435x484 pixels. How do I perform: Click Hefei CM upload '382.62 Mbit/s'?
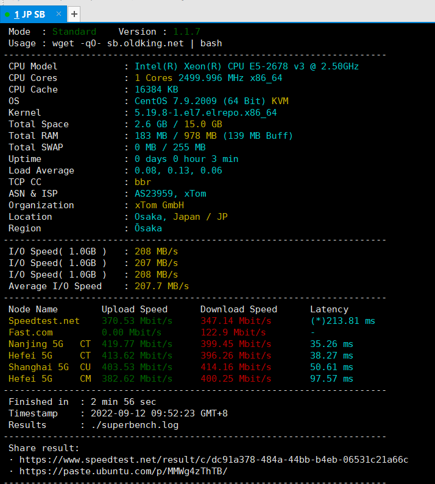tap(137, 379)
